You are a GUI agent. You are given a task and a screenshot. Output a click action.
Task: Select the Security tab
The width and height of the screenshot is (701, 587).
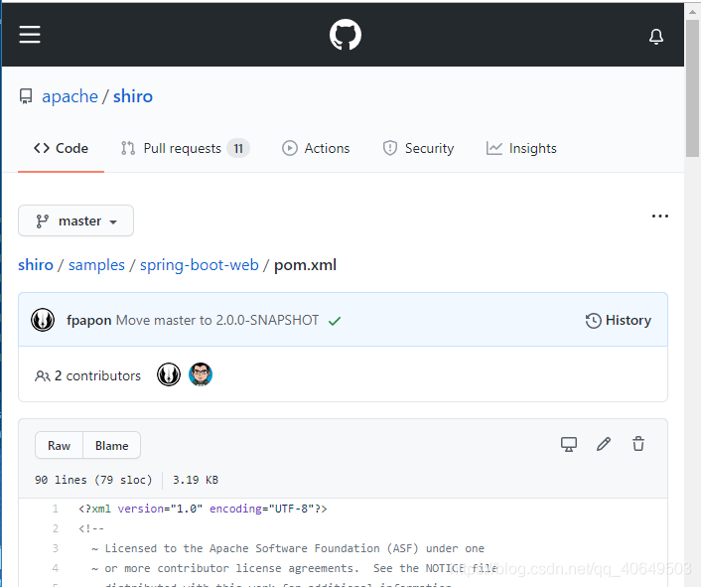(x=418, y=148)
